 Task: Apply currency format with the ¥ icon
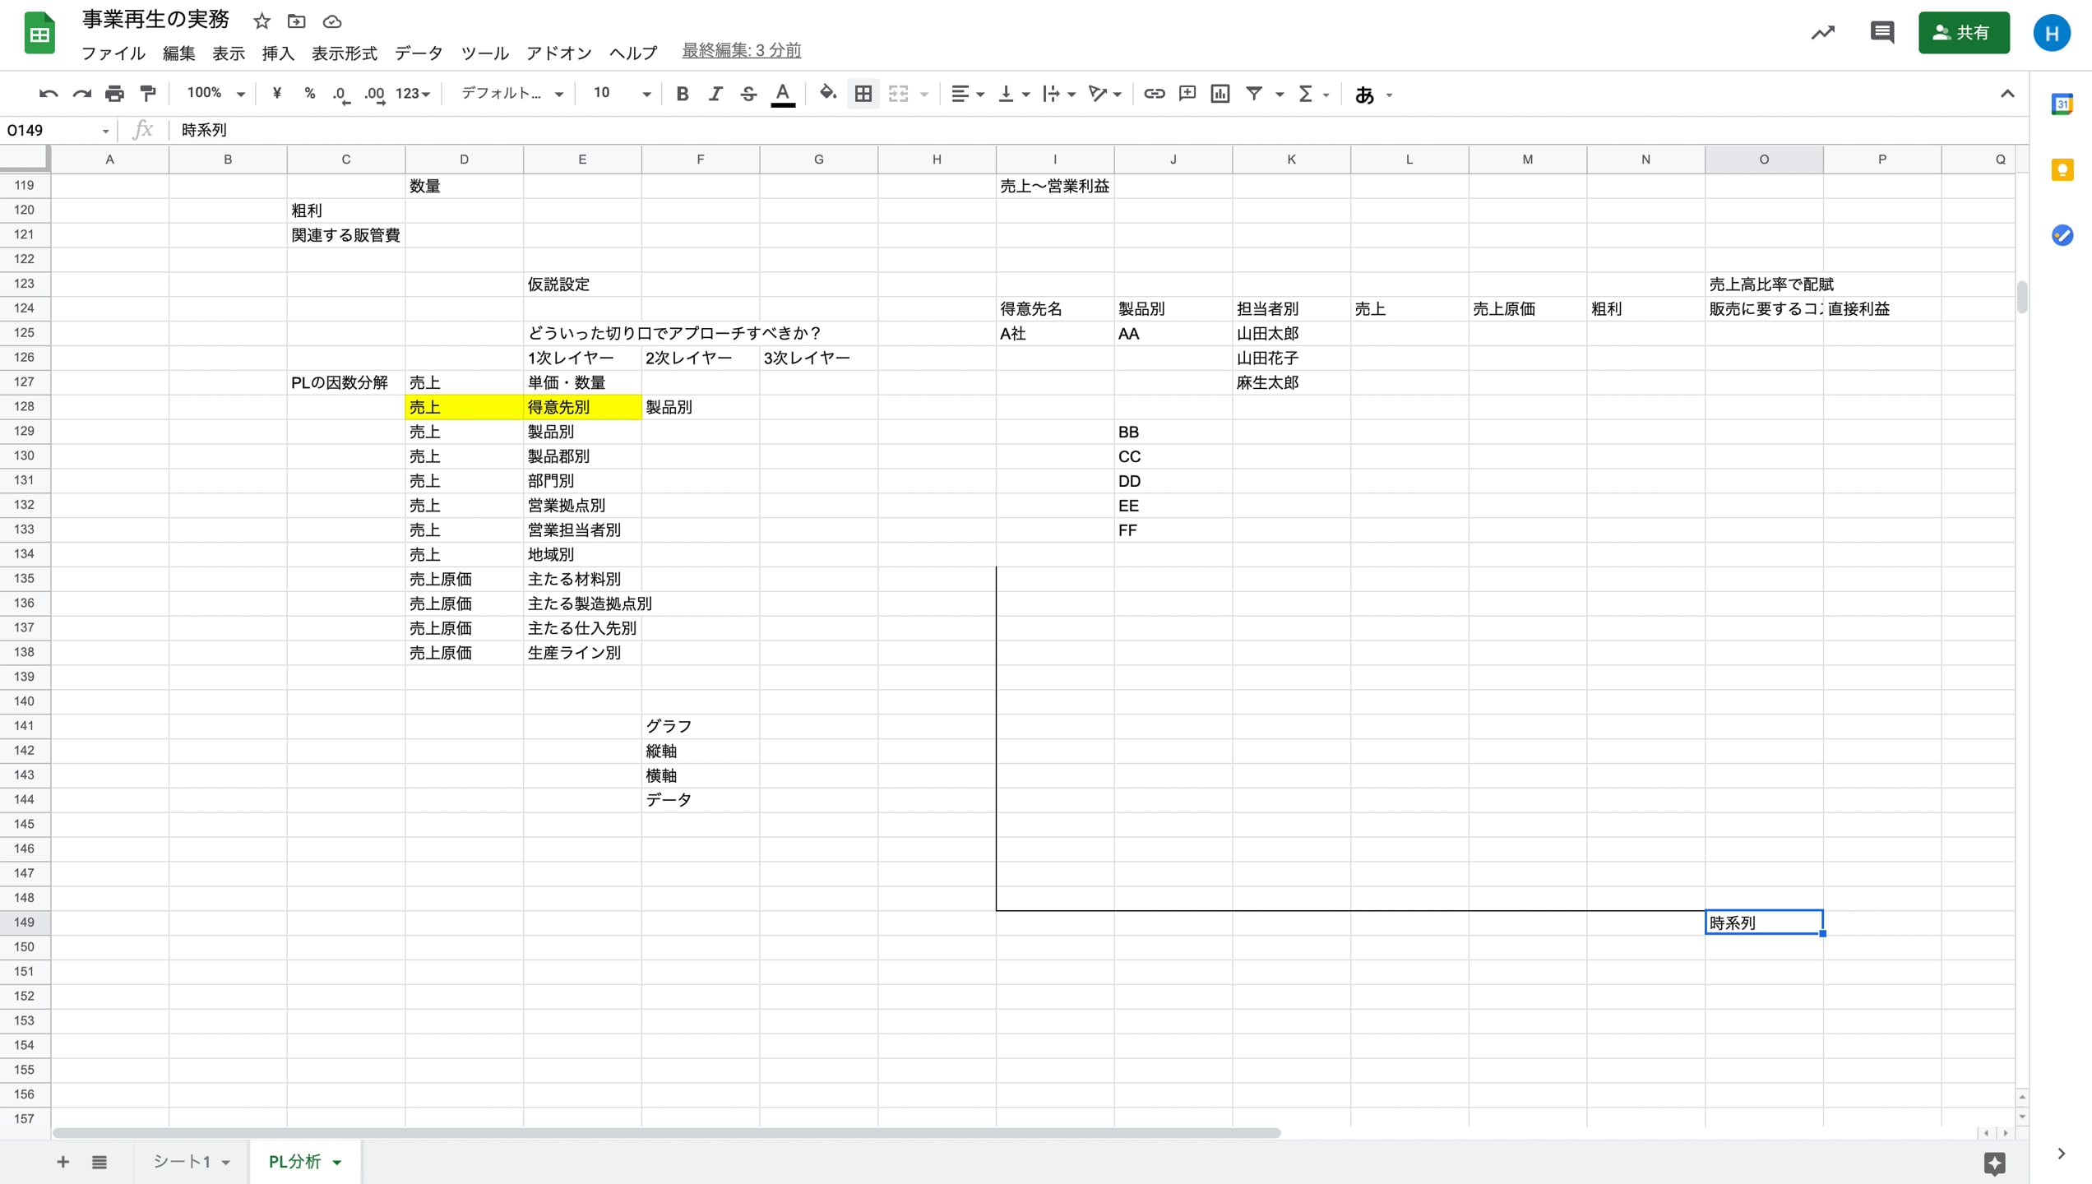point(276,93)
